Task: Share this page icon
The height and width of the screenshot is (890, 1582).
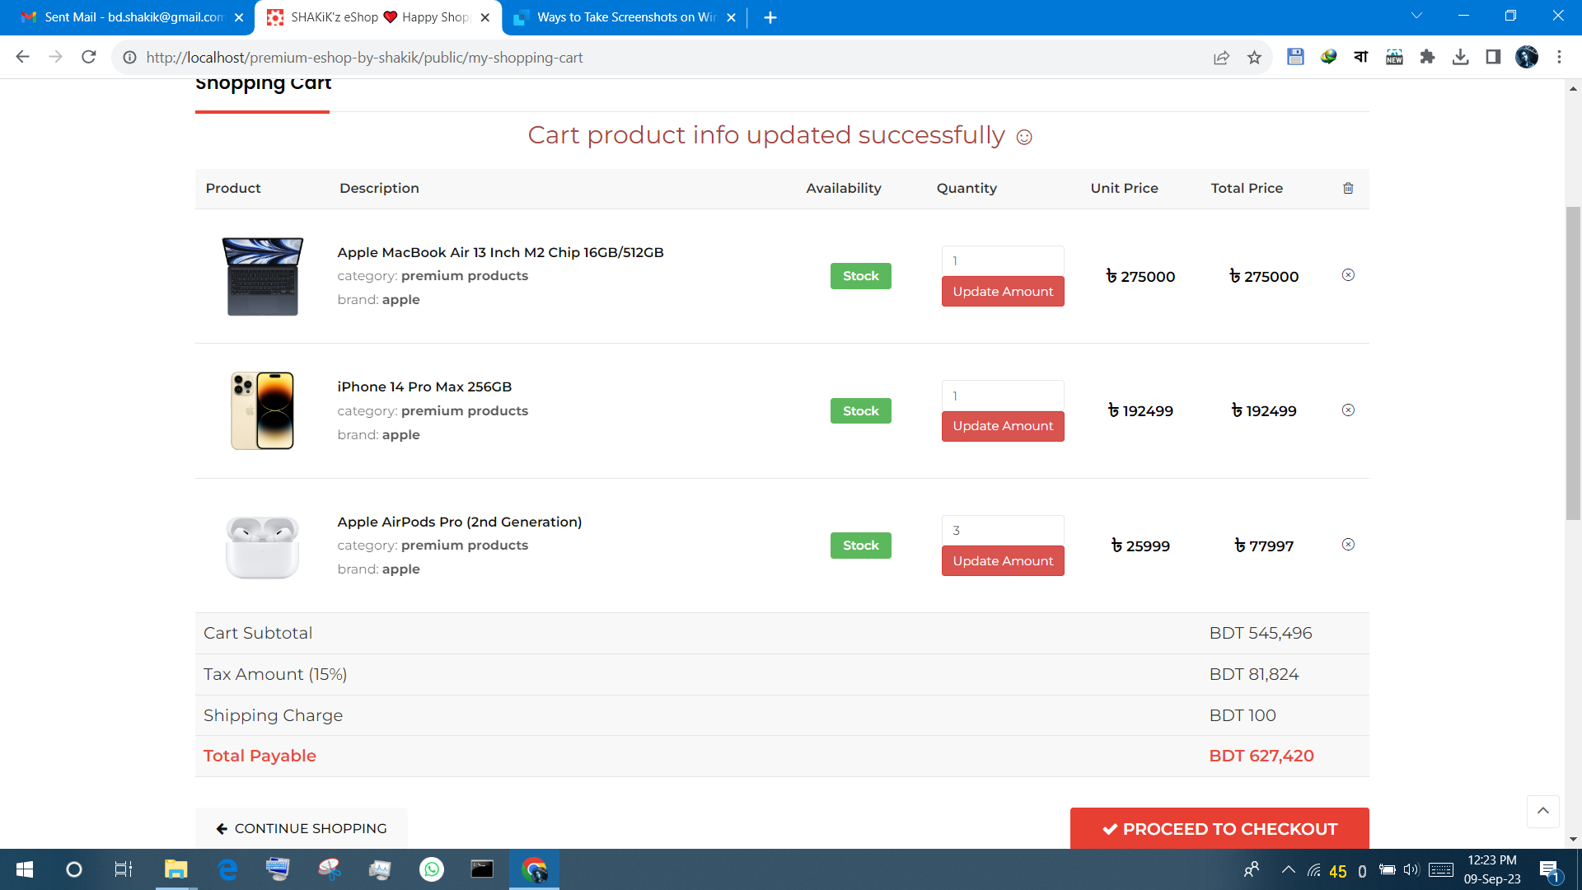Action: pyautogui.click(x=1221, y=58)
